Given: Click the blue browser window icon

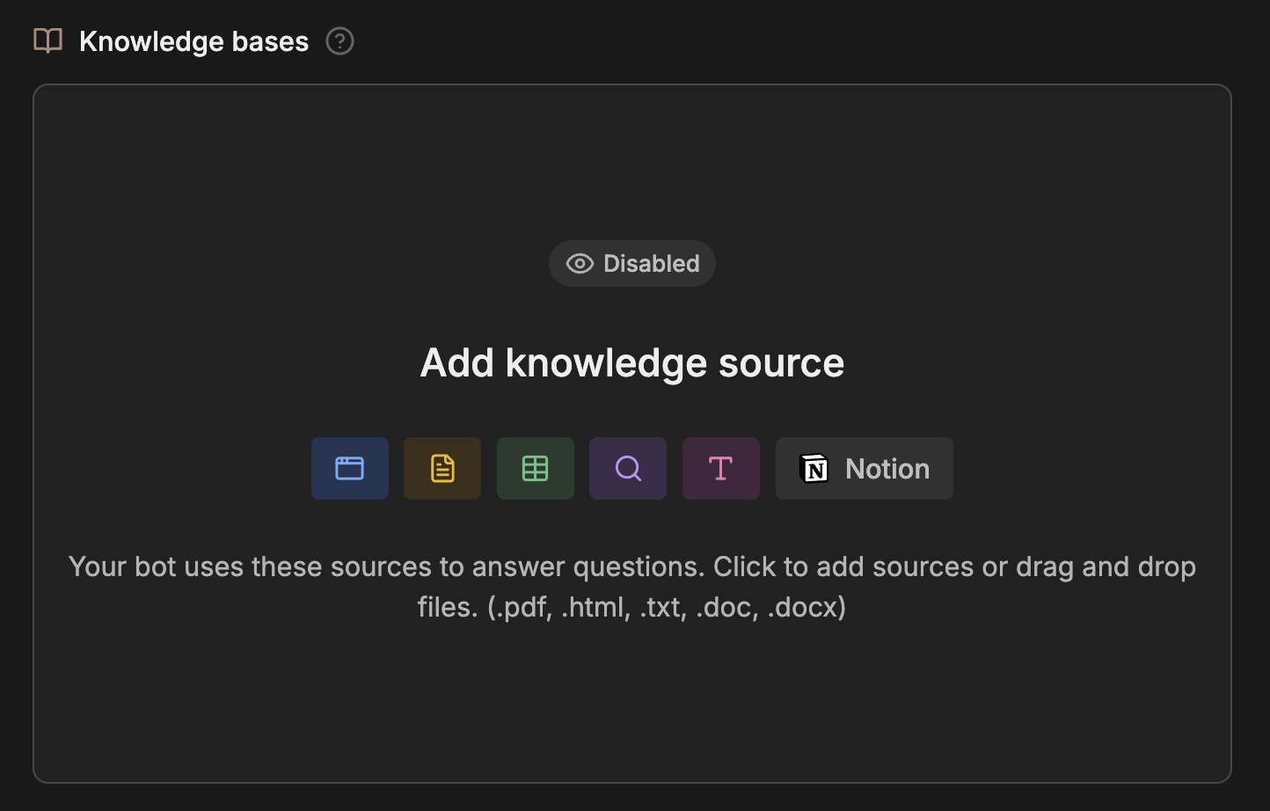Looking at the screenshot, I should (x=349, y=468).
